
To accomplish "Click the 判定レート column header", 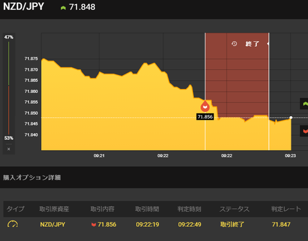I will click(x=286, y=209).
